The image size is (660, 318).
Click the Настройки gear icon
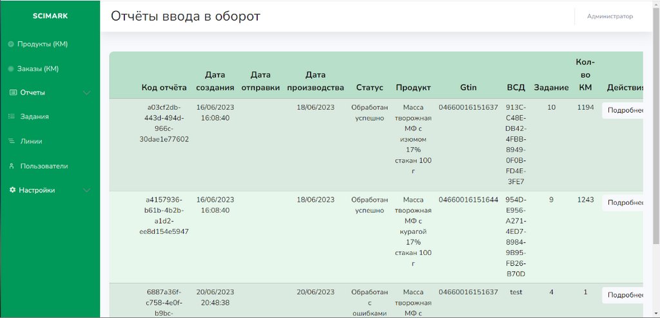click(13, 190)
